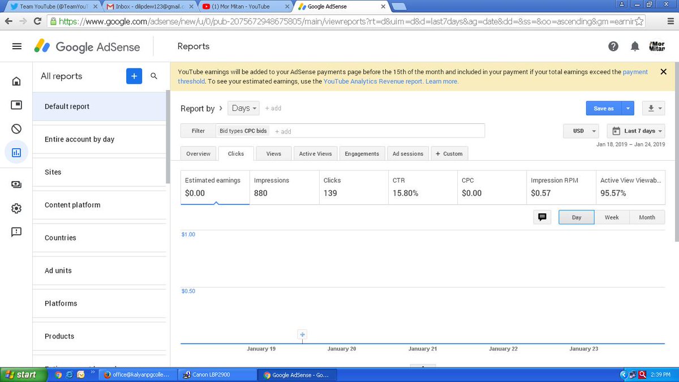Open the Ads section sidebar icon
The image size is (679, 382).
(16, 105)
